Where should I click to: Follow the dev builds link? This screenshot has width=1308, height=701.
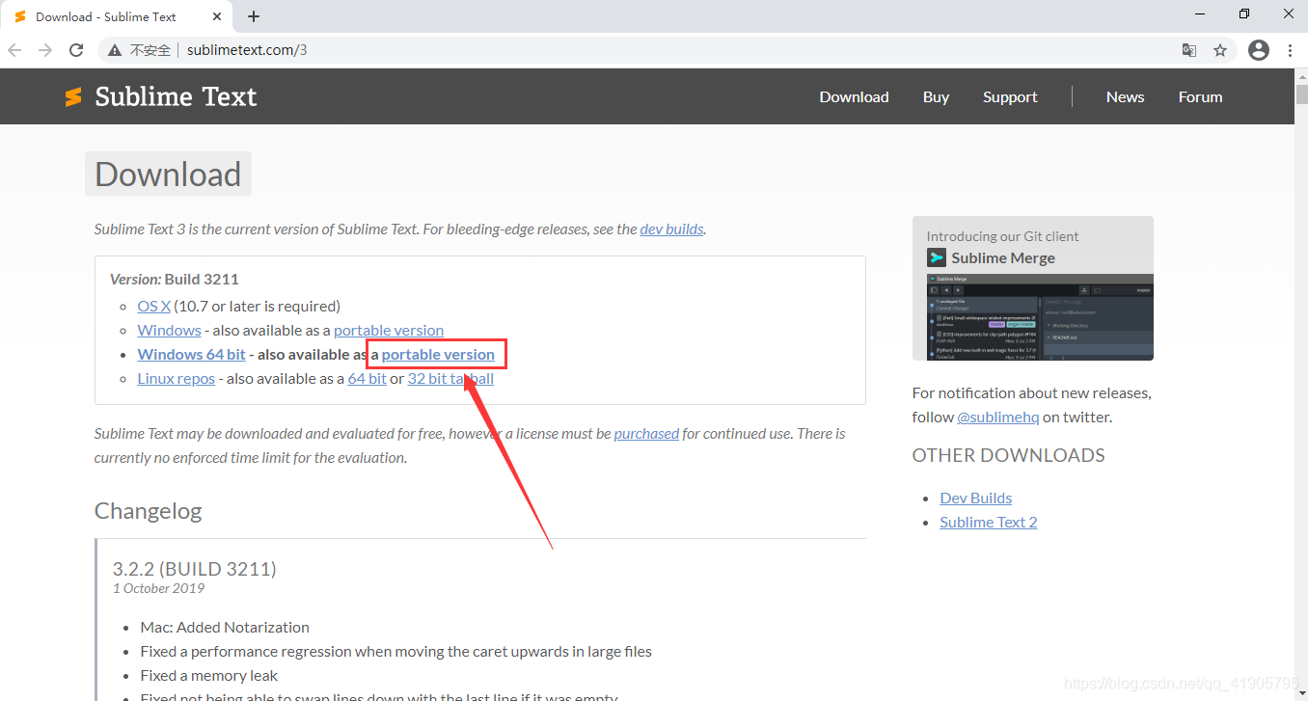(x=671, y=229)
